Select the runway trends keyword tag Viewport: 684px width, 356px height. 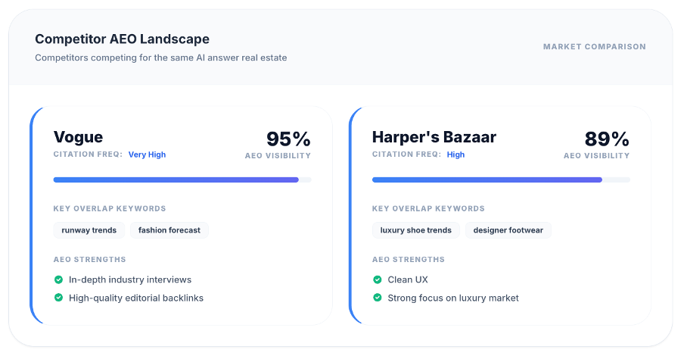[x=89, y=230]
